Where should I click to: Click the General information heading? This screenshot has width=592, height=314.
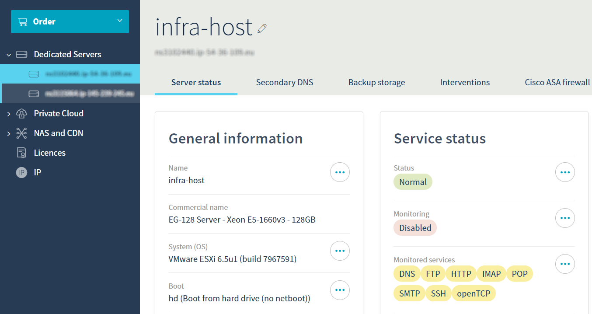click(x=236, y=139)
